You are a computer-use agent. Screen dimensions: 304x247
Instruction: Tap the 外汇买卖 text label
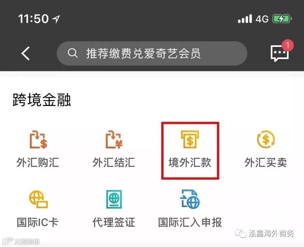(266, 162)
